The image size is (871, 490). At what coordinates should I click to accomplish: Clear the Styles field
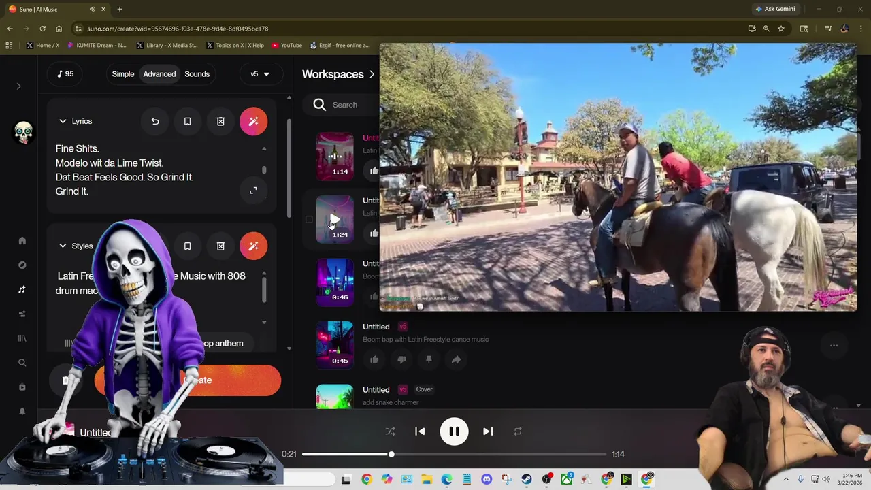click(x=220, y=246)
